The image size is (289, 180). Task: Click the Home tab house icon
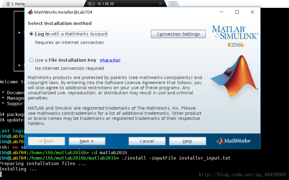(8, 4)
